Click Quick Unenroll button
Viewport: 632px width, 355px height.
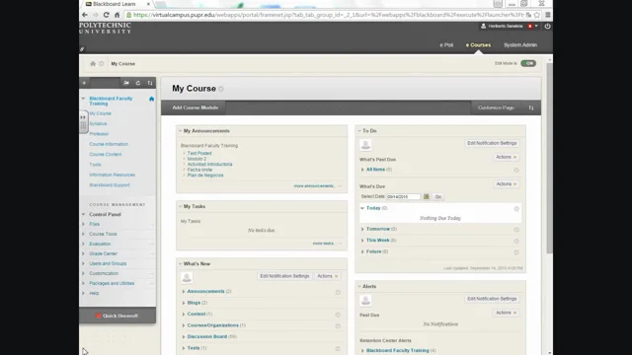[118, 316]
